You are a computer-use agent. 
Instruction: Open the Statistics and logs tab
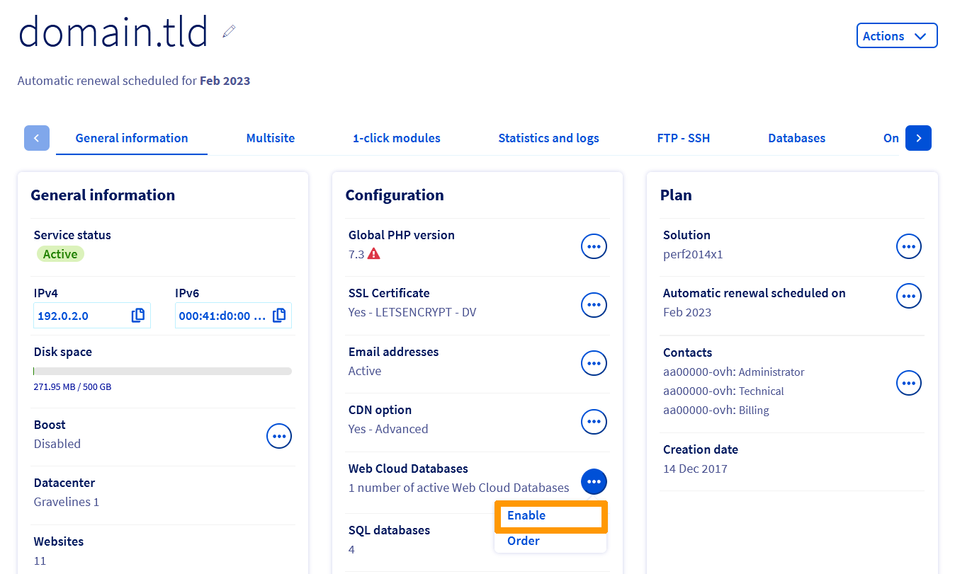pos(548,138)
